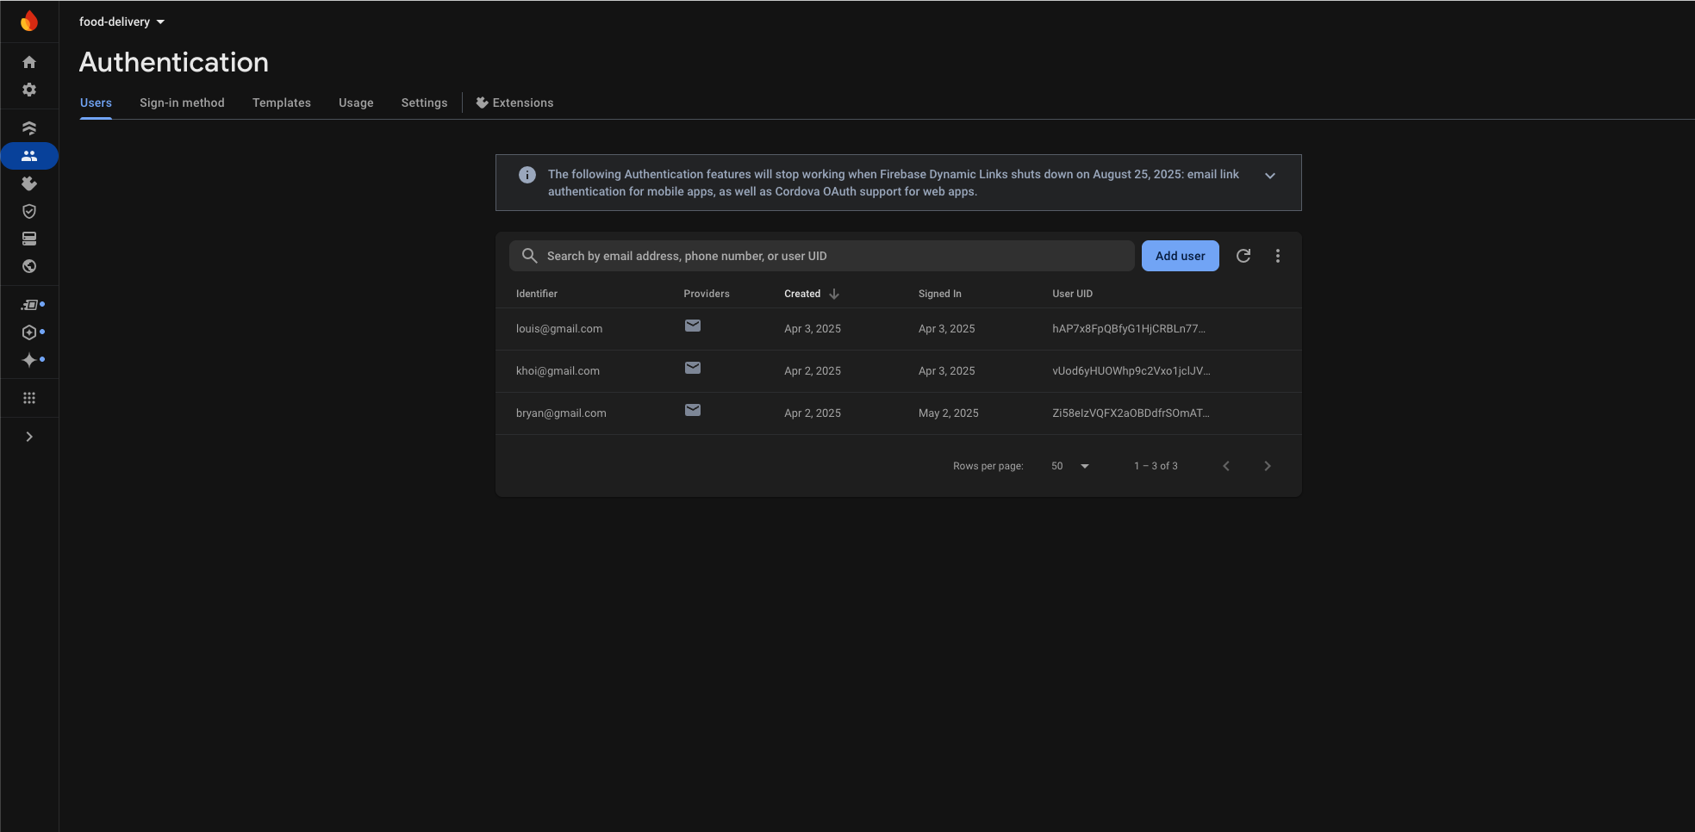Click UID starting with Zi58elzVQFX2aOB
Image resolution: width=1695 pixels, height=832 pixels.
(x=1131, y=413)
